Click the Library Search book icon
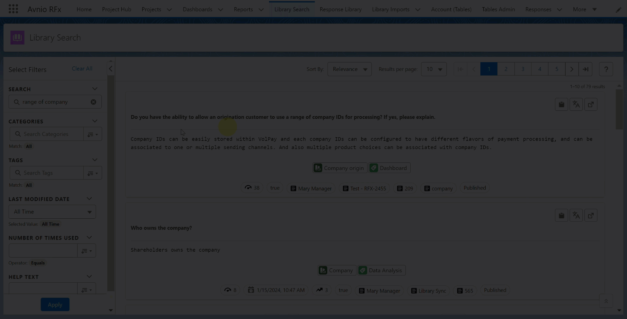The image size is (627, 319). [x=17, y=38]
